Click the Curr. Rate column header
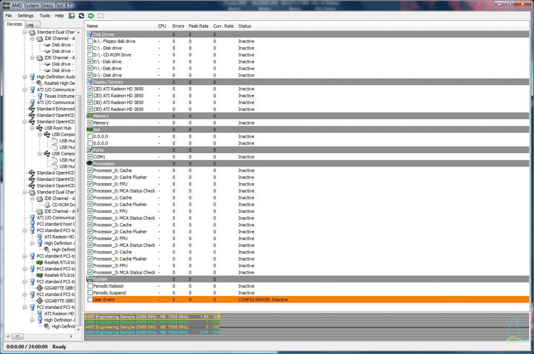 click(224, 26)
